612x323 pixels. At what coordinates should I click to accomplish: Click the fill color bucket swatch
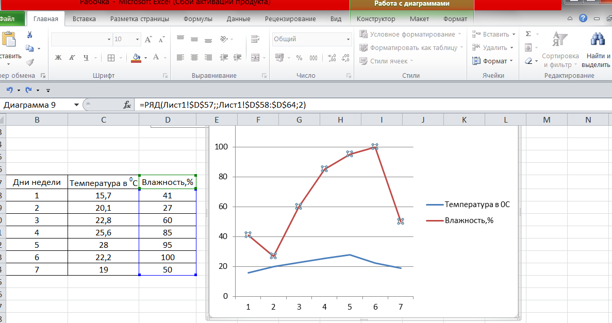pyautogui.click(x=136, y=58)
